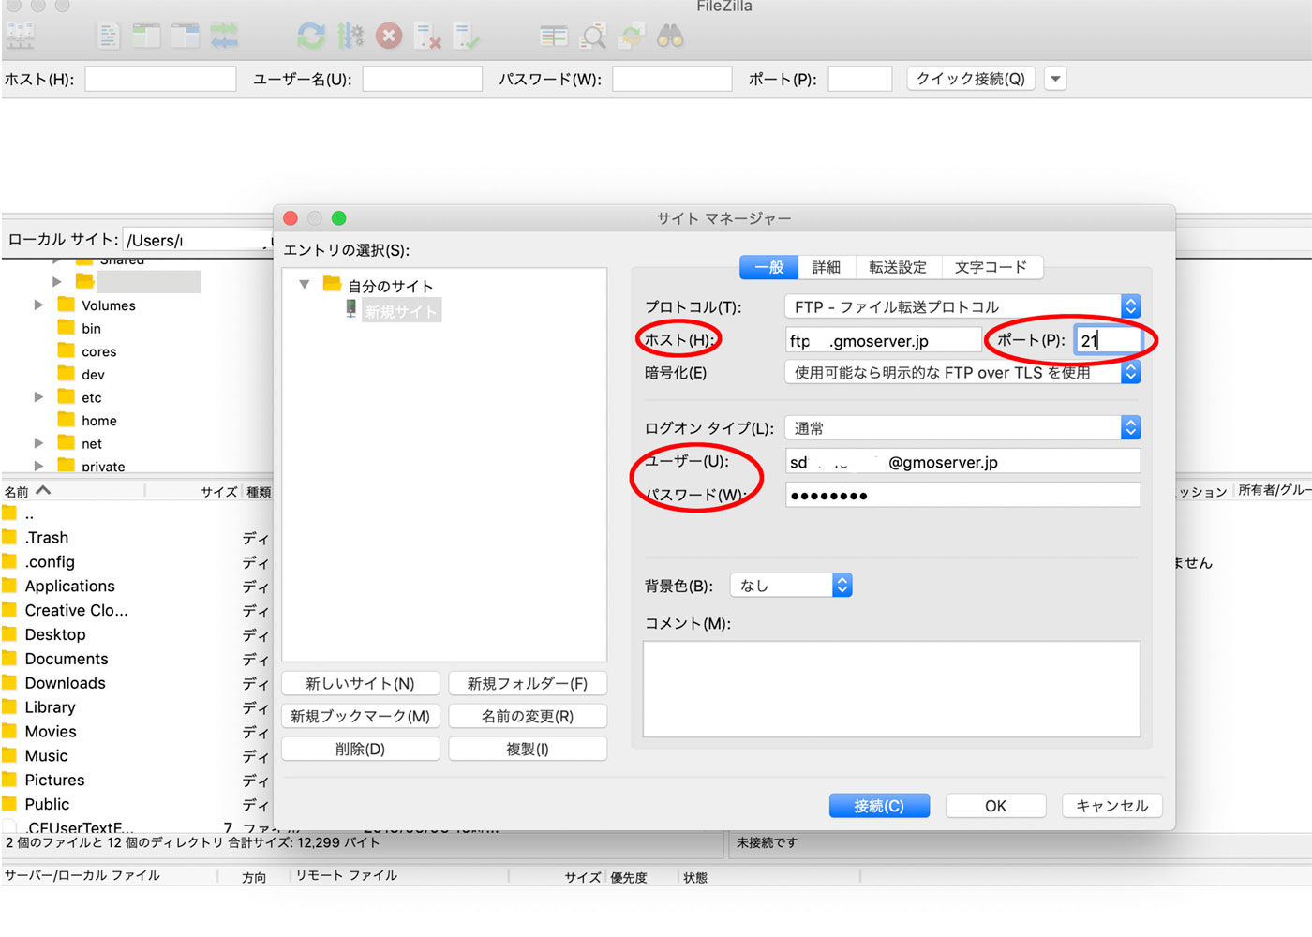This screenshot has height=937, width=1312.
Task: Open the 暗号化 encryption dropdown
Action: point(962,372)
